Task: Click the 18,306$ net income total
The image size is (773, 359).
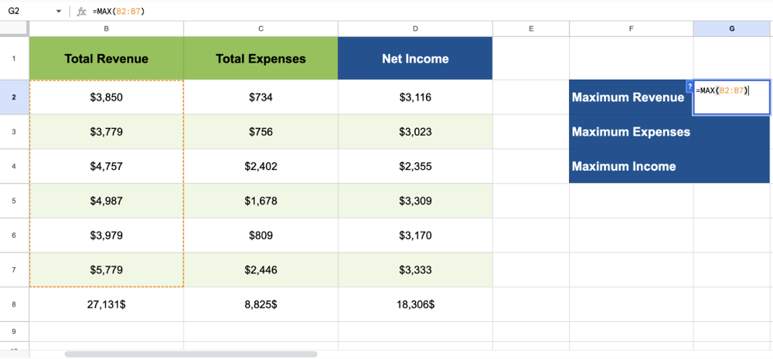Action: (415, 304)
